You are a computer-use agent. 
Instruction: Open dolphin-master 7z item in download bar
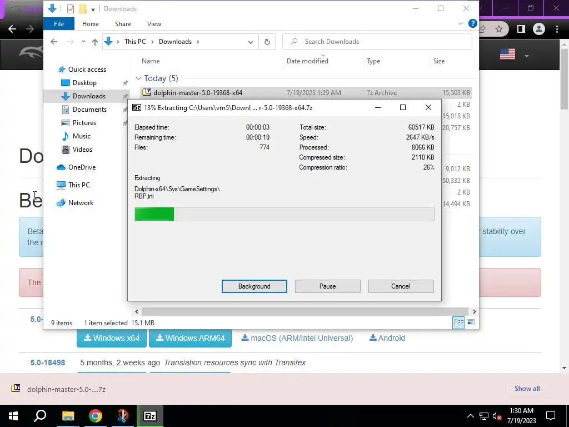(59, 389)
